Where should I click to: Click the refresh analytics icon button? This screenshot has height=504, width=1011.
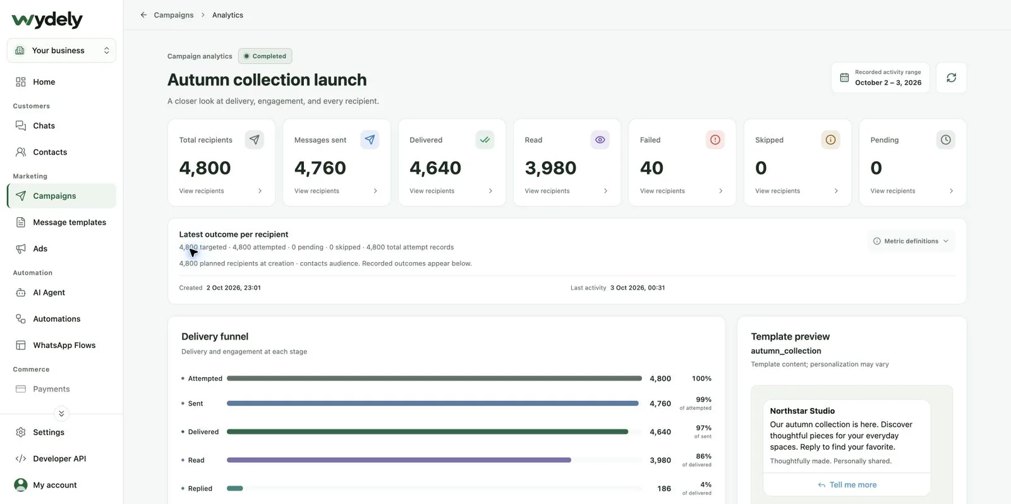click(x=951, y=78)
